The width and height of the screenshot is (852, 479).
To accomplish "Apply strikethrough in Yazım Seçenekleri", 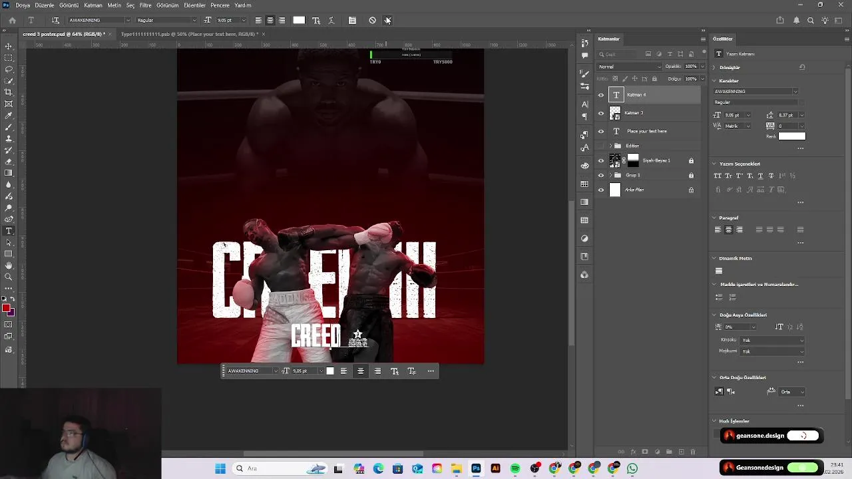I will click(x=771, y=176).
